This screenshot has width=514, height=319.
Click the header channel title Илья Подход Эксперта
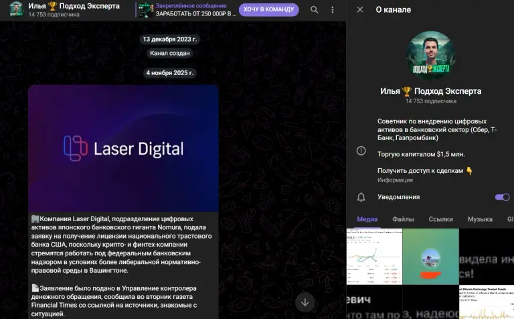pos(74,6)
